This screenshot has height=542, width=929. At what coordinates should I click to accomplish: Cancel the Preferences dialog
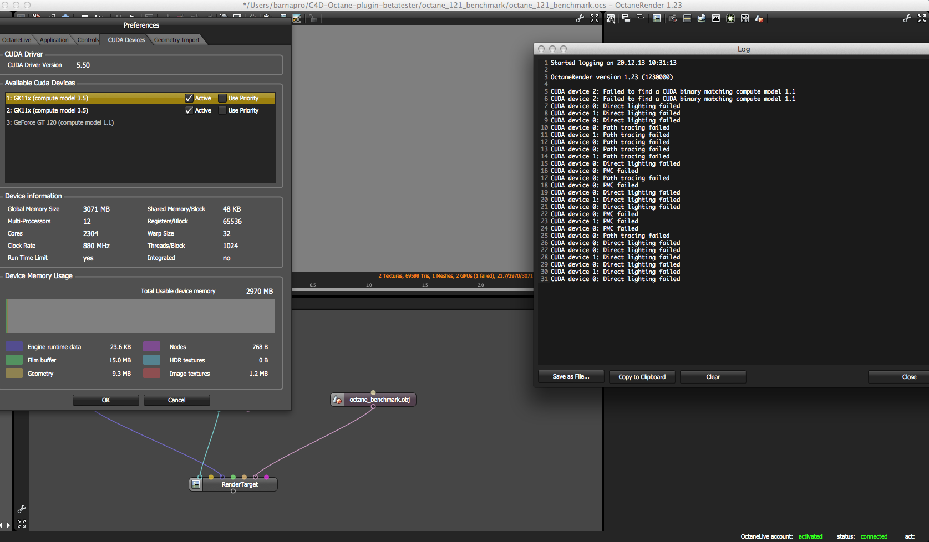point(177,400)
